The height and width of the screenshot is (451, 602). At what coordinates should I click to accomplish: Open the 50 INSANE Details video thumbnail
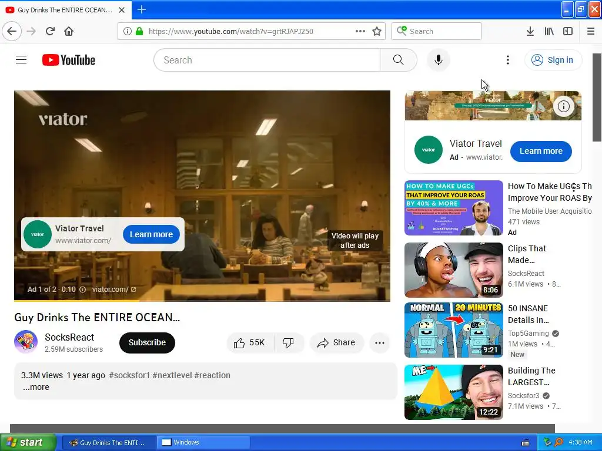point(454,330)
